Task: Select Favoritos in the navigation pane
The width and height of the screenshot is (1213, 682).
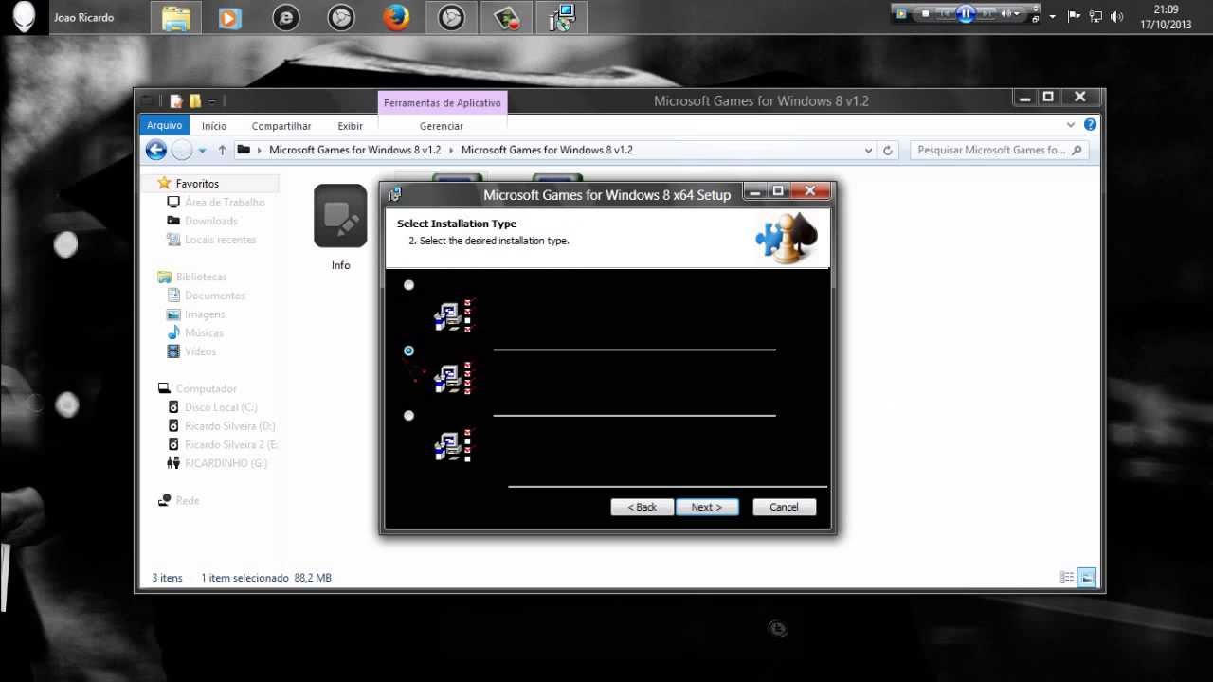Action: click(x=197, y=184)
